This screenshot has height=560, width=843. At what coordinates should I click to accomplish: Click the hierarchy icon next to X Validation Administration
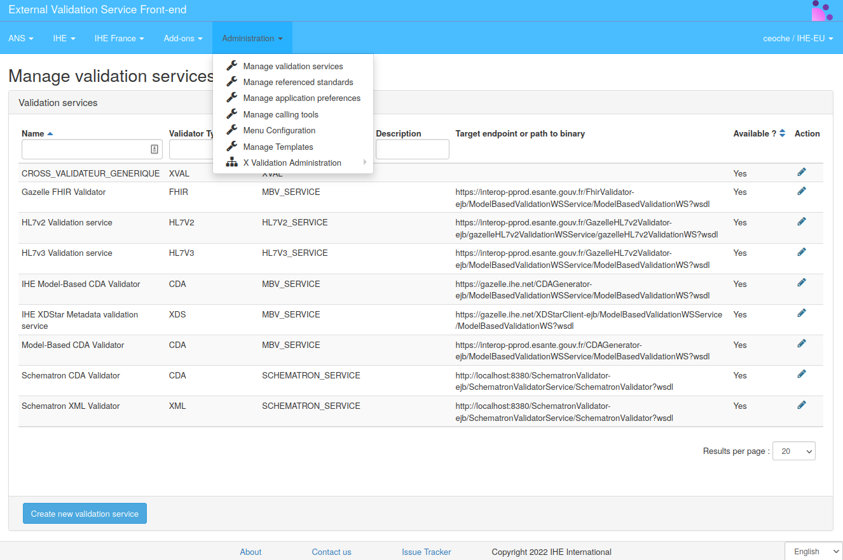(x=231, y=162)
